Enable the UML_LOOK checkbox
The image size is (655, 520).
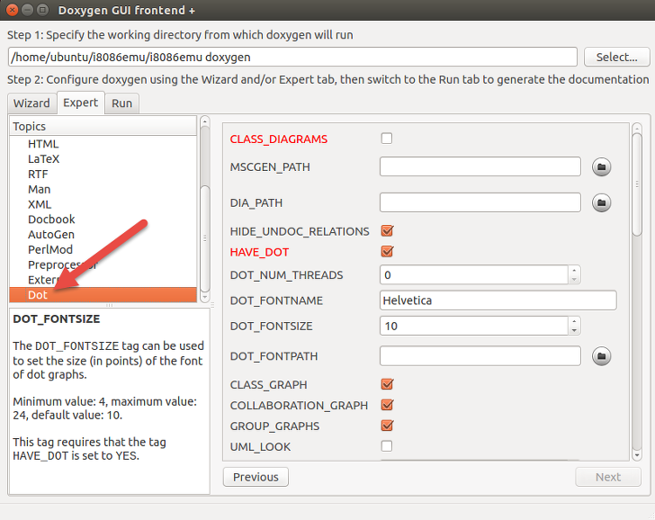387,446
